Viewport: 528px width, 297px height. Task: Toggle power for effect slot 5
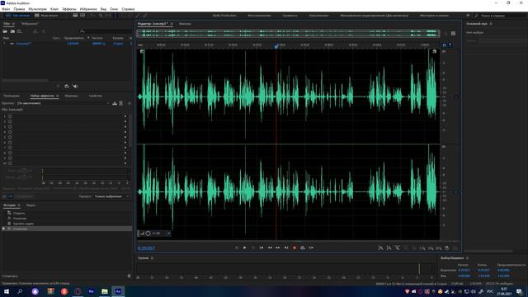coord(10,137)
